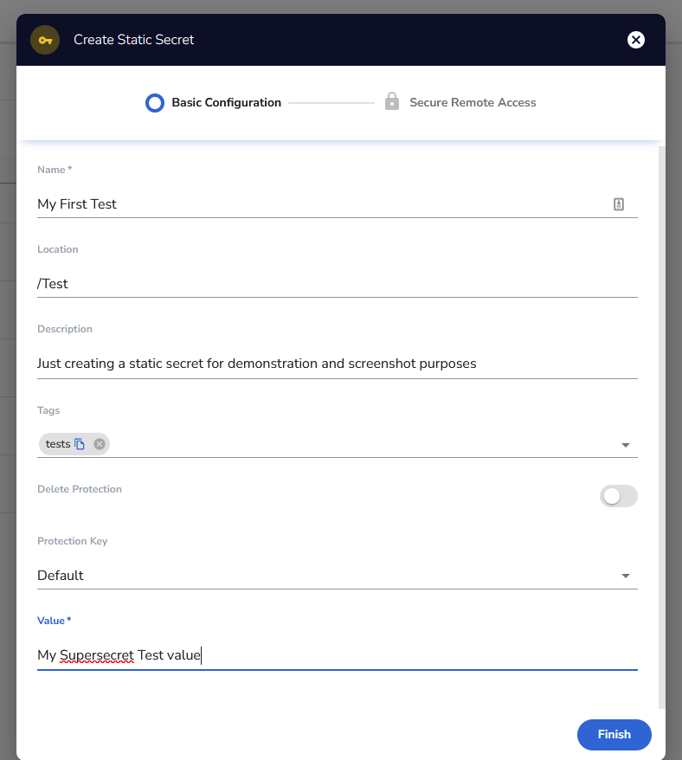
Task: Open the Protection Key dropdown arrow
Action: point(626,576)
